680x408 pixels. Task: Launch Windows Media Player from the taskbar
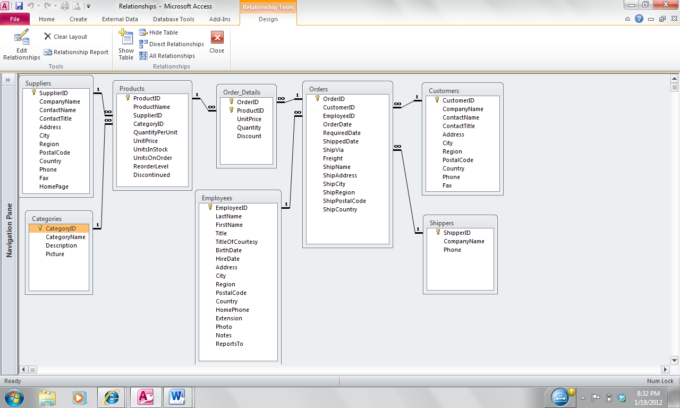coord(79,397)
